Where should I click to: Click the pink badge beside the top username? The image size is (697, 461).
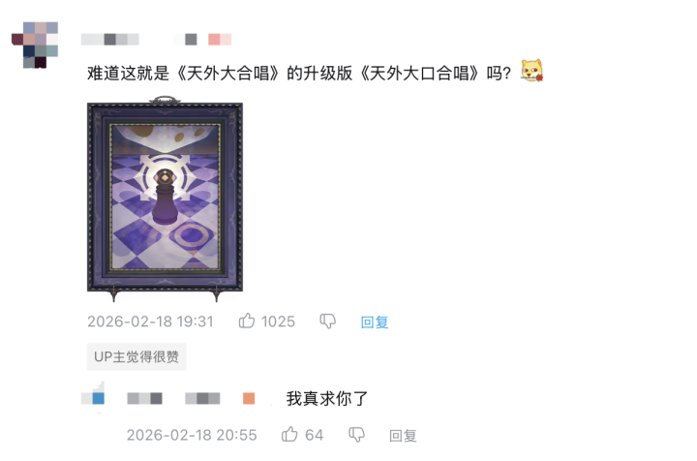(220, 40)
